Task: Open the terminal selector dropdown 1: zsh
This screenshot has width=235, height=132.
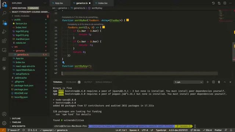Action: (188, 82)
